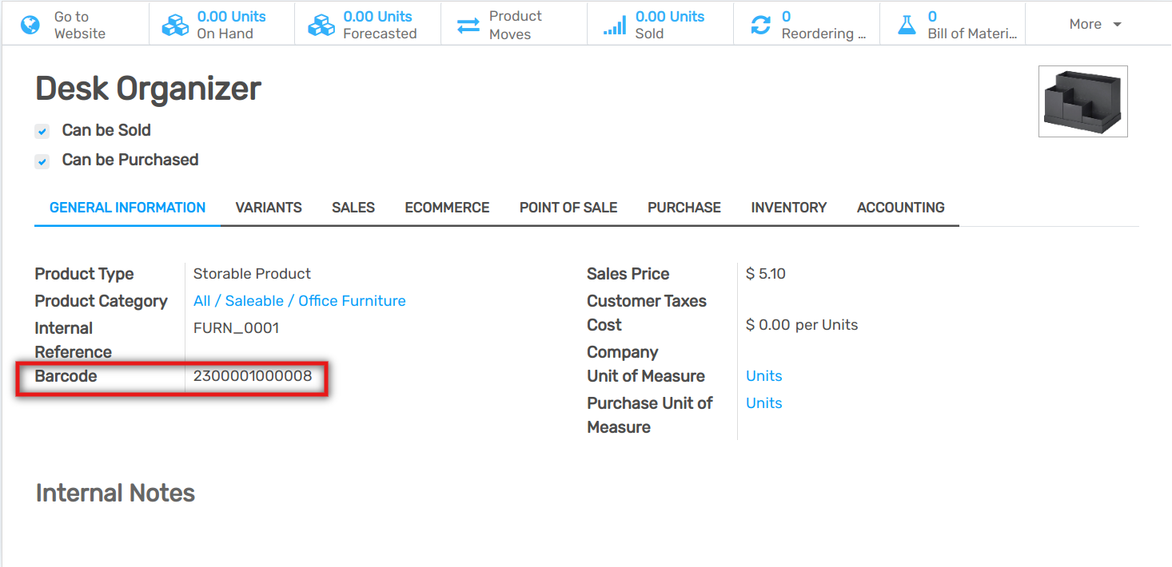
Task: Open the Inventory tab
Action: (788, 208)
